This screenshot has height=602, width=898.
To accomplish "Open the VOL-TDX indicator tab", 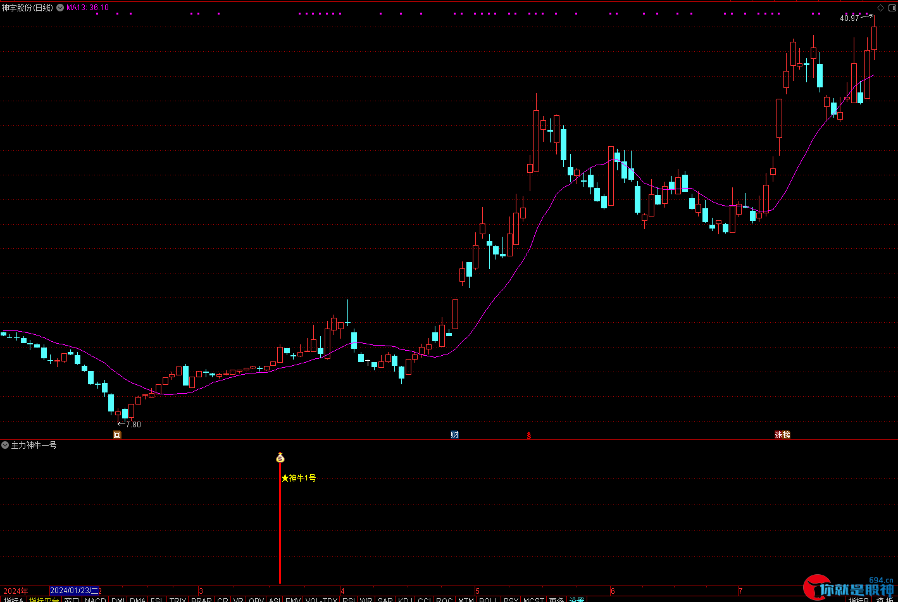I will click(321, 599).
